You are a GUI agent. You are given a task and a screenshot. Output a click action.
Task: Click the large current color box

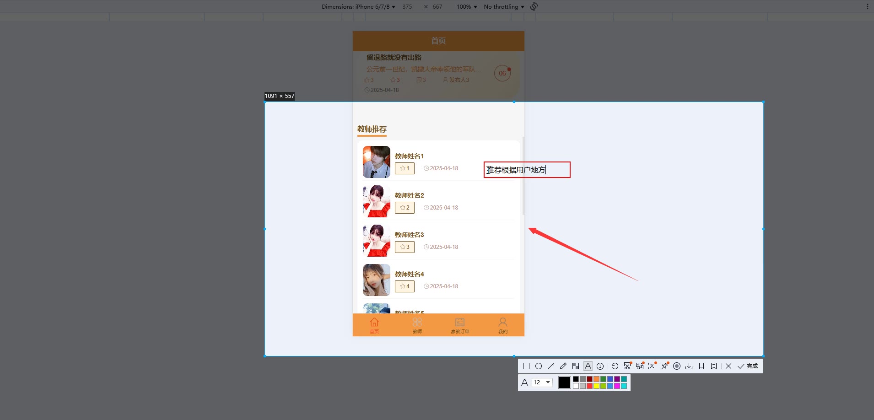coord(565,382)
